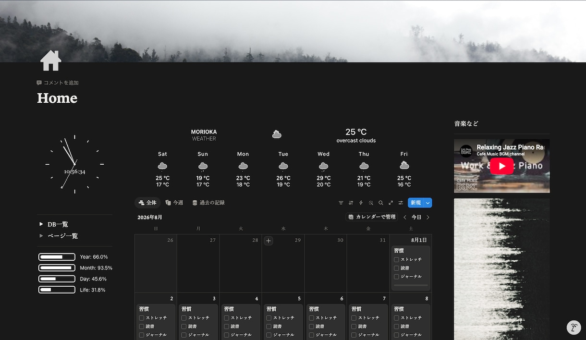This screenshot has height=340, width=586.
Task: Click Wednesday's weather cloud icon
Action: [324, 166]
